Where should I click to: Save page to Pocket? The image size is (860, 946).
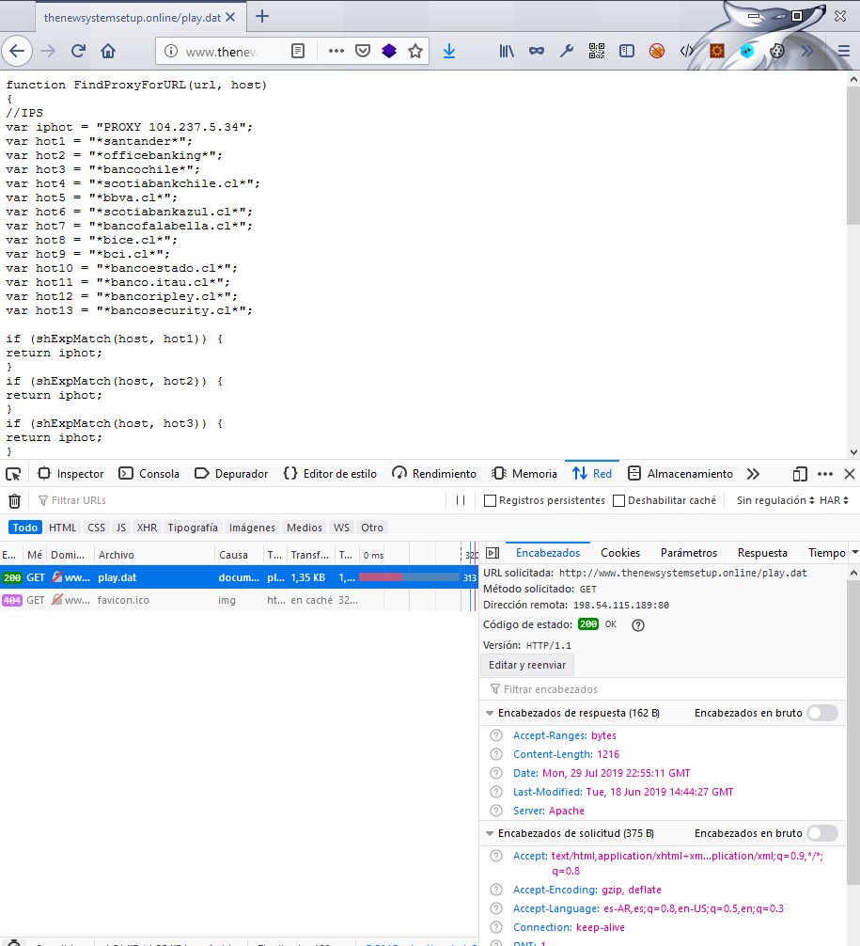[363, 52]
